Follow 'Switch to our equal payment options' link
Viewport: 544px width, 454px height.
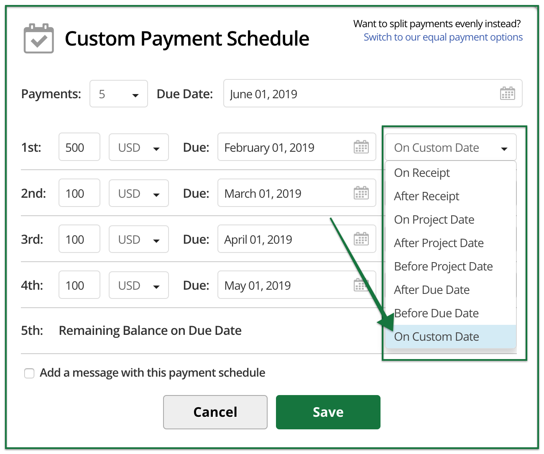(443, 37)
